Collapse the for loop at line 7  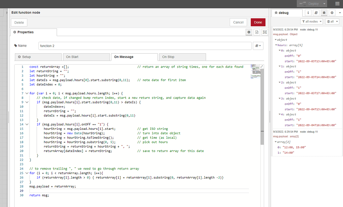[x=27, y=93]
